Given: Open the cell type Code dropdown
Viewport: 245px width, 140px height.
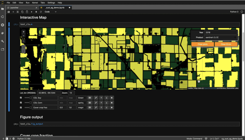Looking at the screenshot, I should (50, 12).
